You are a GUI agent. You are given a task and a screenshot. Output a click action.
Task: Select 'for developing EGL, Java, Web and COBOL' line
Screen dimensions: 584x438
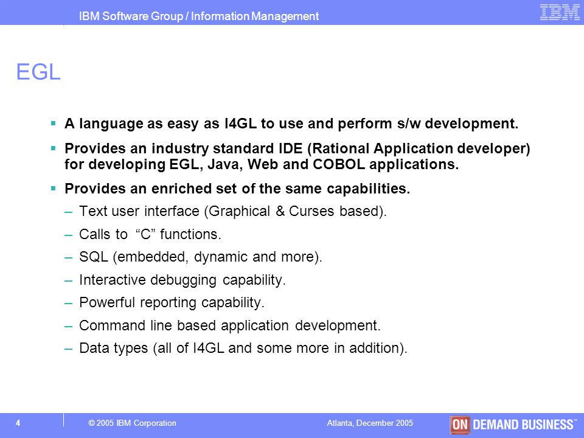click(262, 164)
